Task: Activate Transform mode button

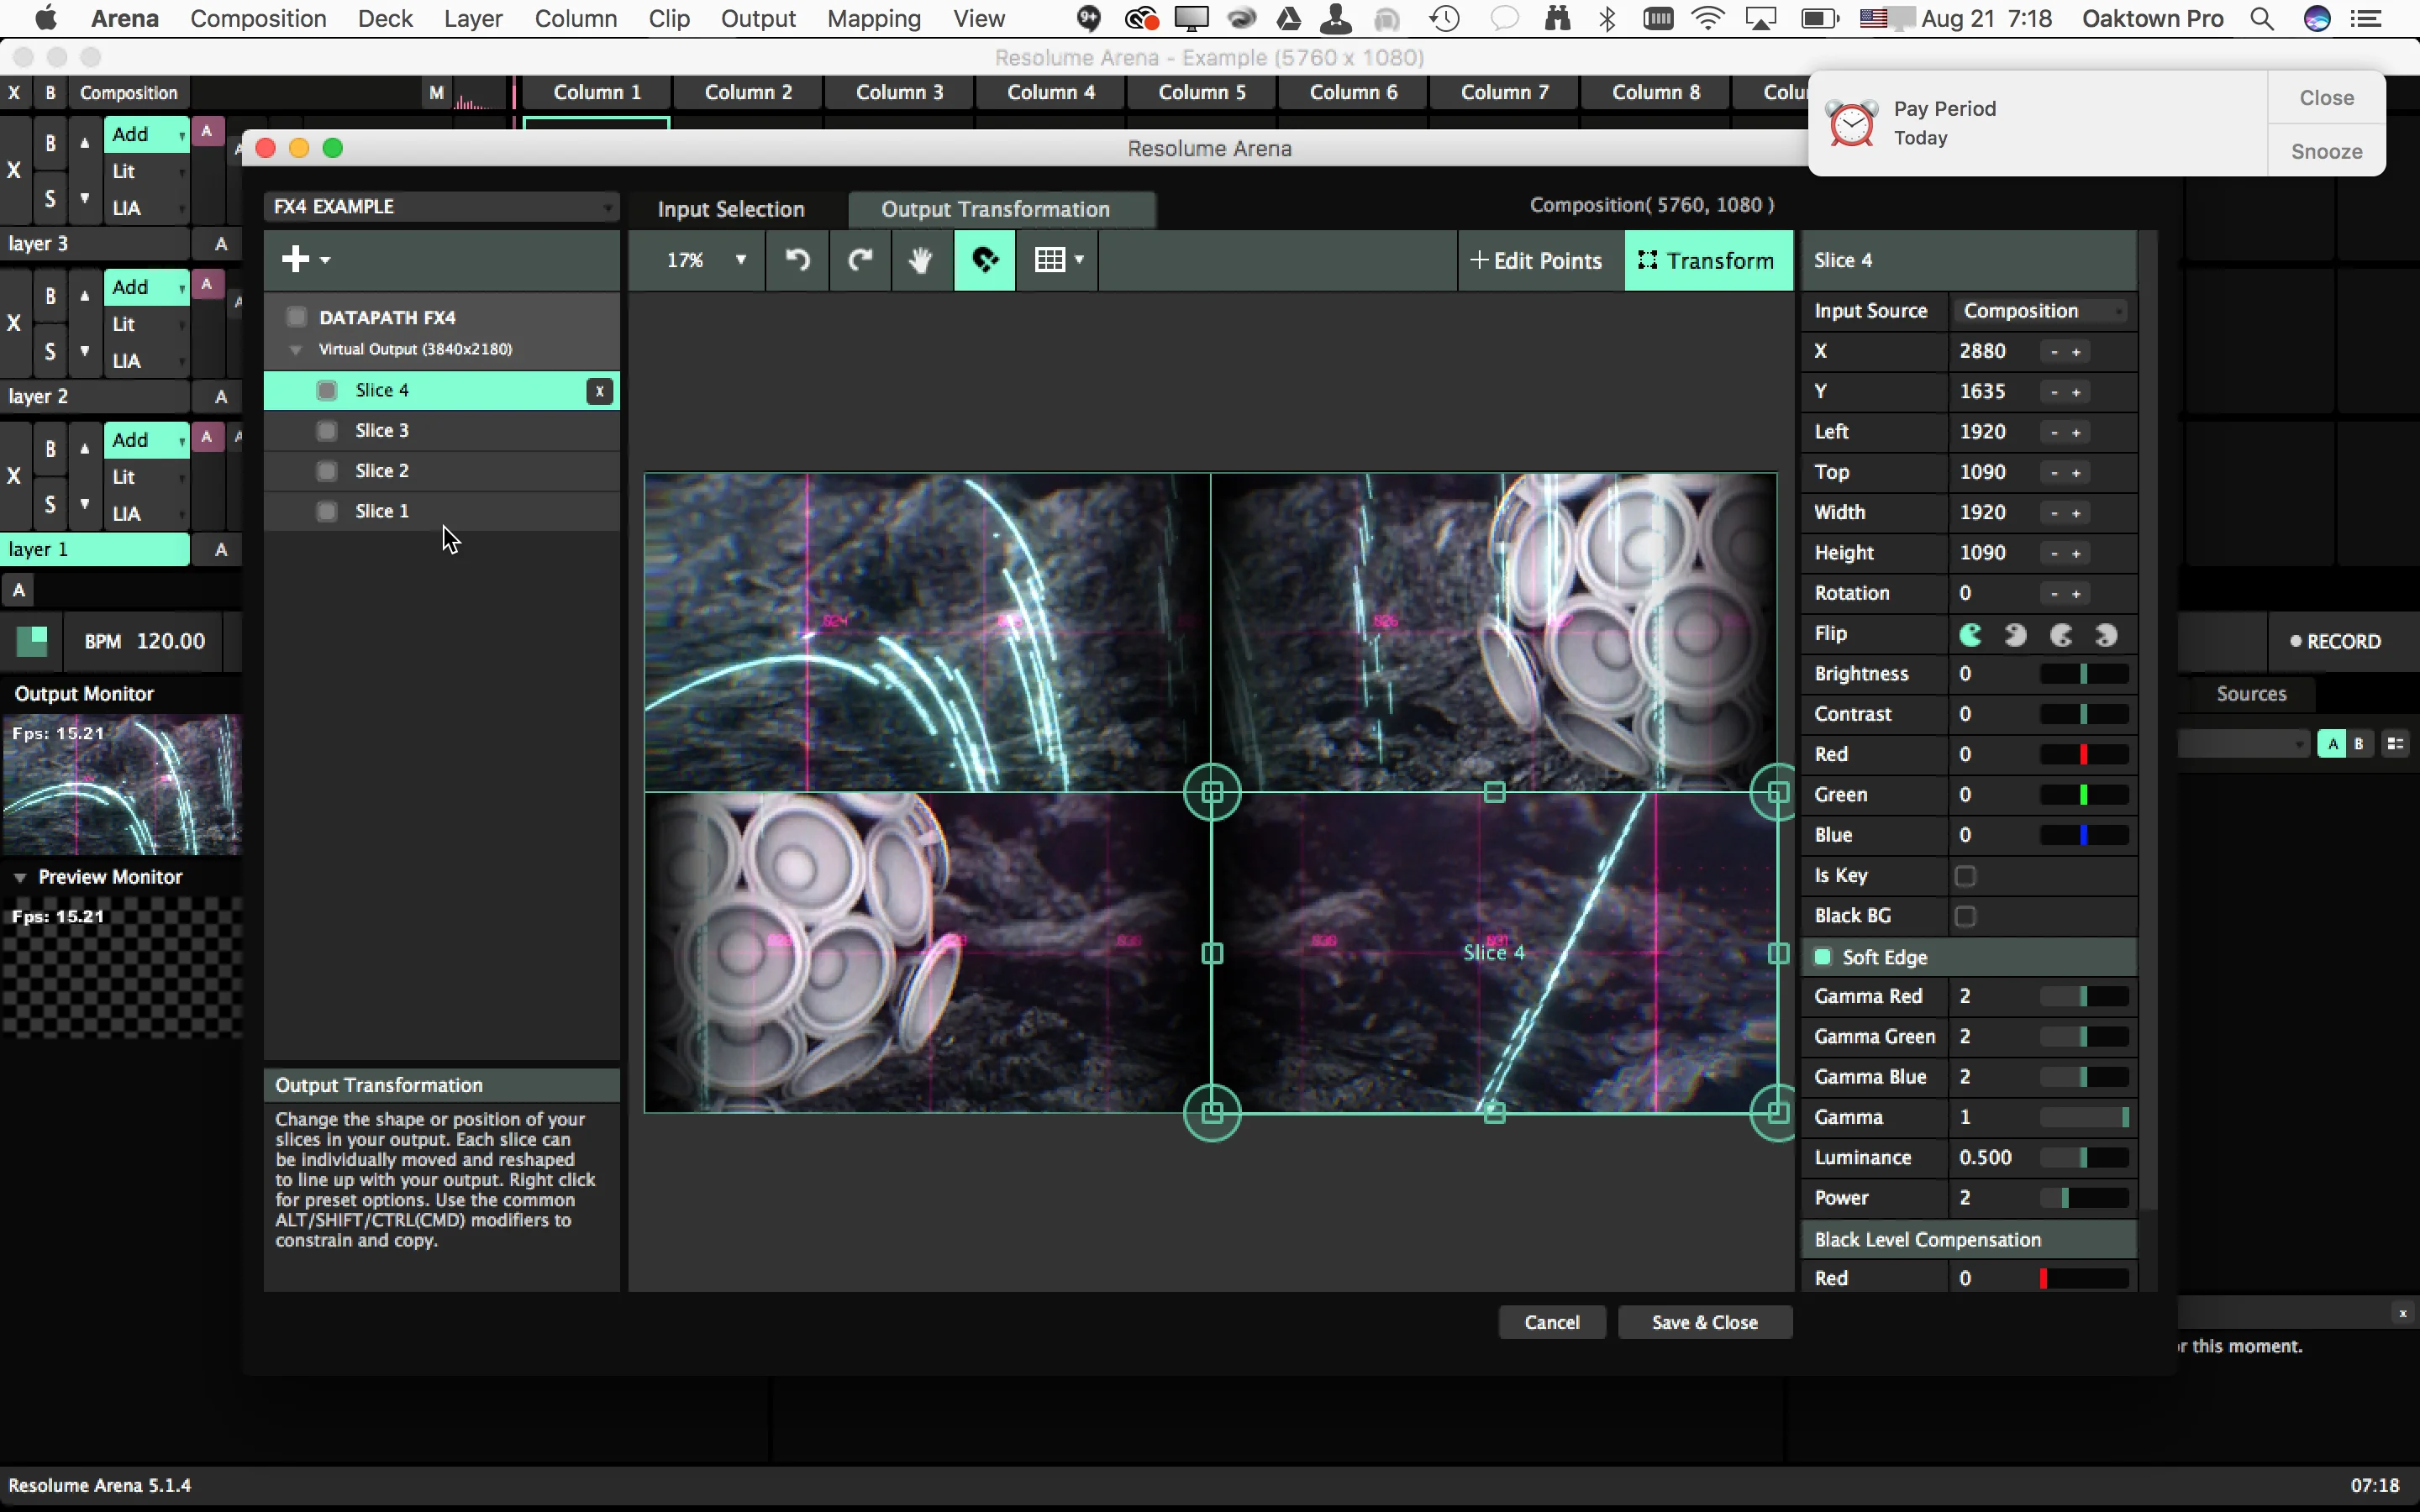Action: tap(1708, 260)
